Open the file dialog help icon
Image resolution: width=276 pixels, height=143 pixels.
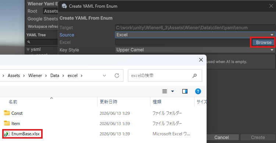pyautogui.click(x=198, y=91)
